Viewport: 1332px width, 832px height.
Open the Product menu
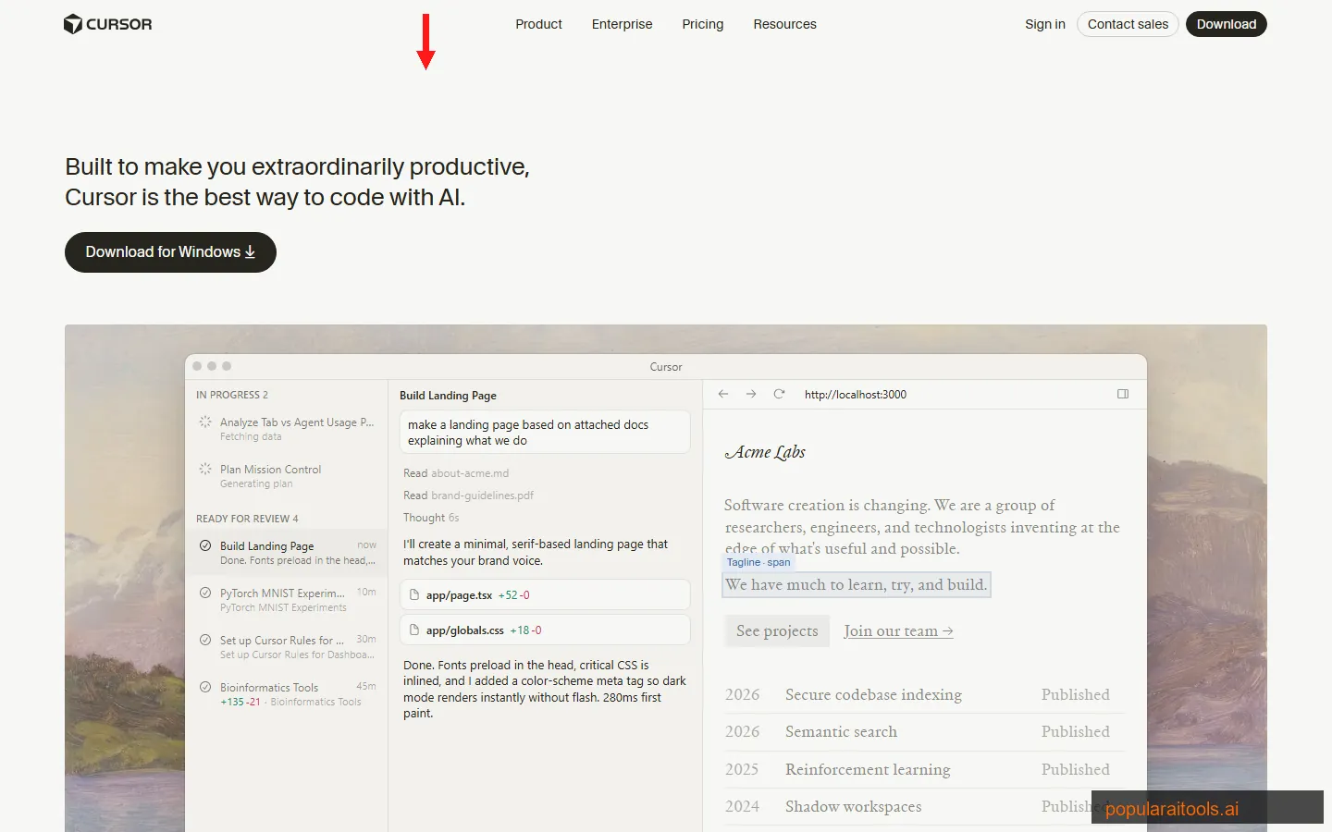(x=538, y=24)
